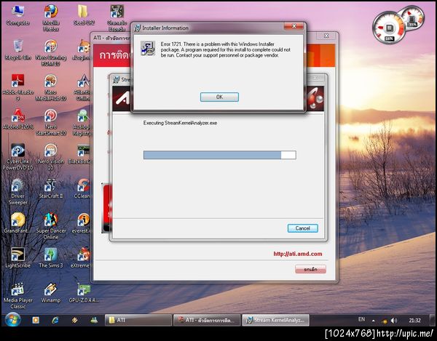Launch StarCraft II shortcut
The width and height of the screenshot is (437, 341).
51,188
